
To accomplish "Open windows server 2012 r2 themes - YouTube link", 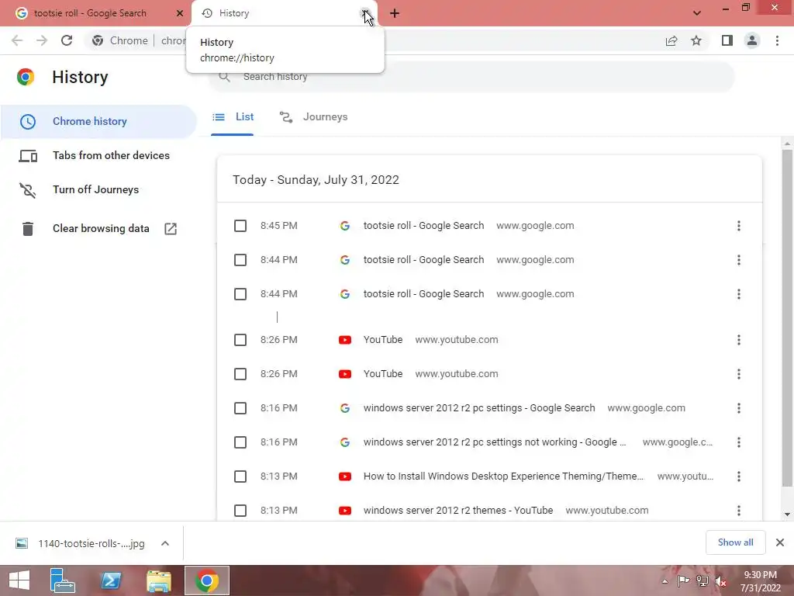I will (458, 511).
